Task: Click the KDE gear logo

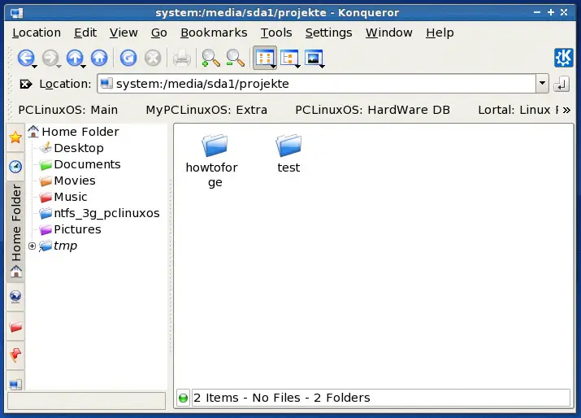Action: tap(564, 58)
